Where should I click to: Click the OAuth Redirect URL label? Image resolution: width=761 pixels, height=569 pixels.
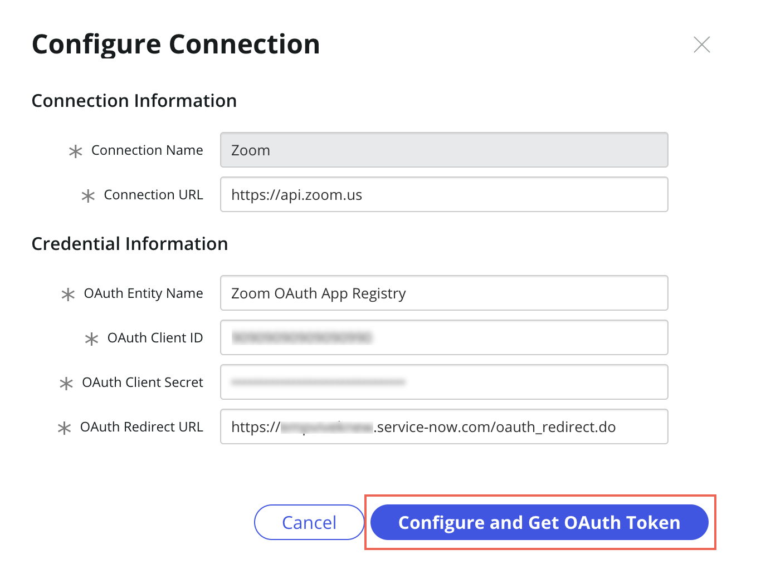(142, 427)
